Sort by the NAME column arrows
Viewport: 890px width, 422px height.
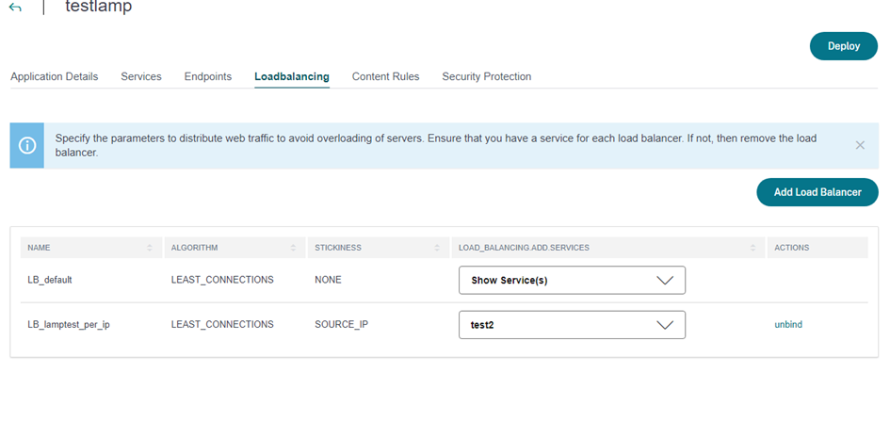coord(150,248)
